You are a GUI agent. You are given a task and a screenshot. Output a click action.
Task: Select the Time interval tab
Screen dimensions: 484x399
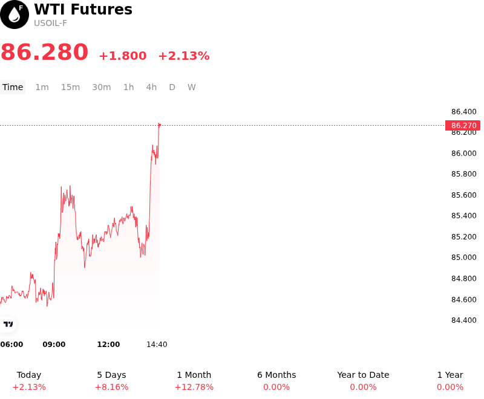coord(13,87)
